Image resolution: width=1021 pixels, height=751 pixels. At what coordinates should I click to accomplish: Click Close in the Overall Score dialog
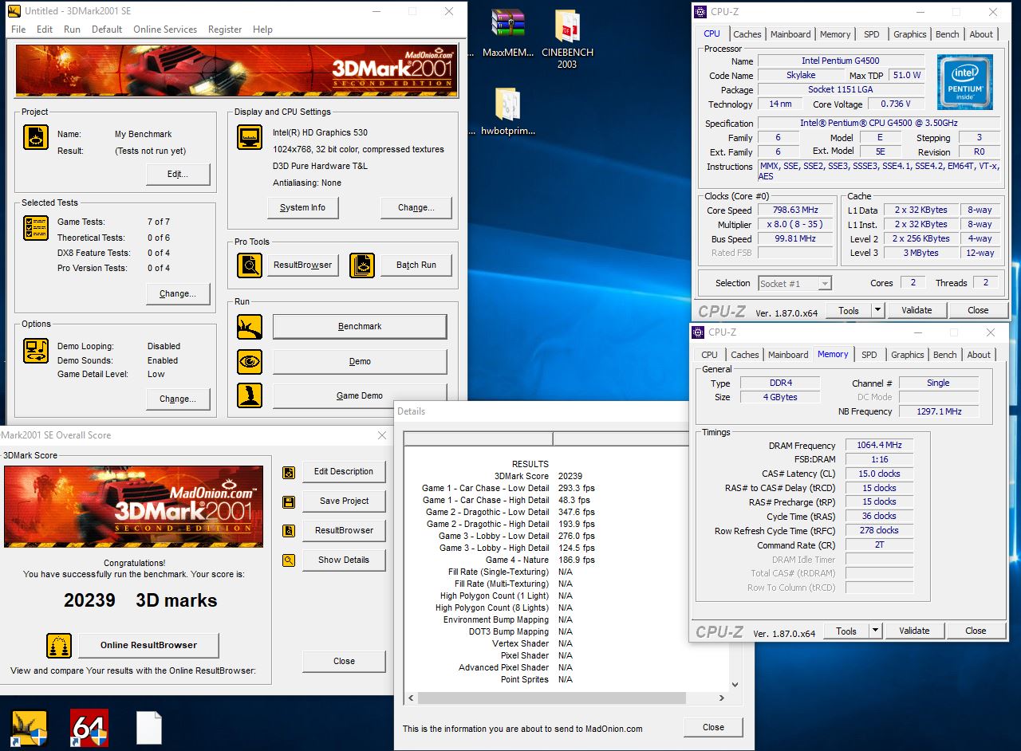(344, 661)
